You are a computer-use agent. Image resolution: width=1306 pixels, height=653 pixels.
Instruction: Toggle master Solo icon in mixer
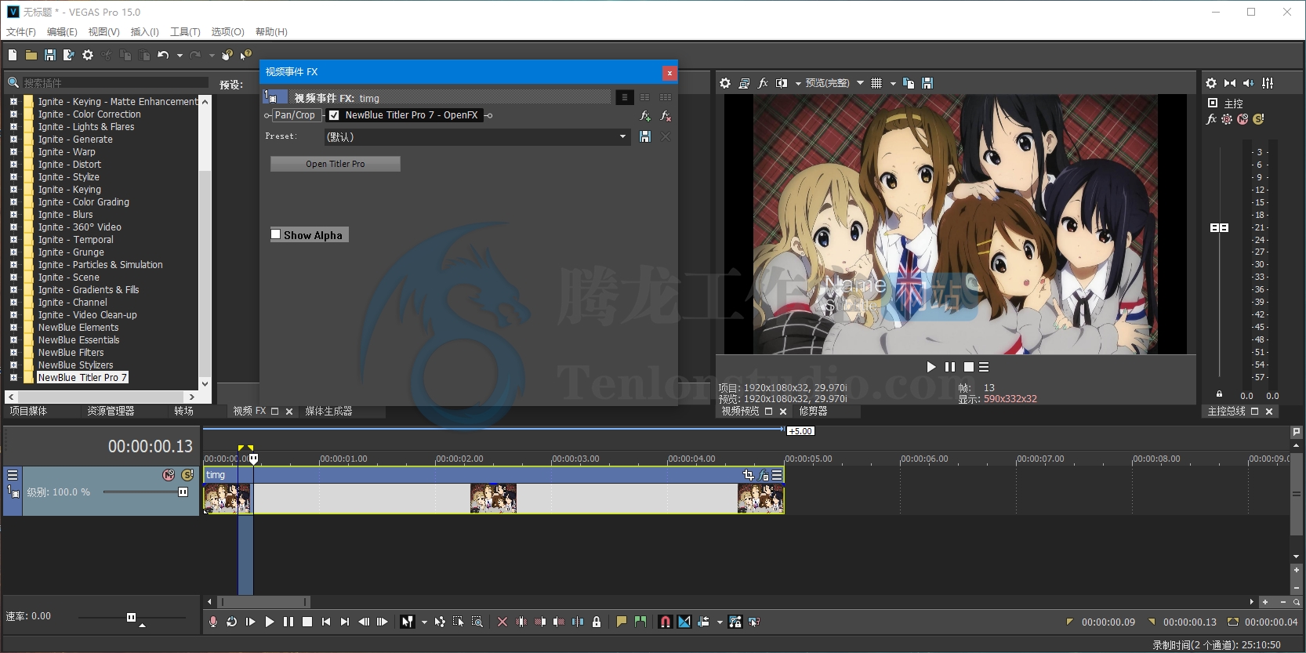pyautogui.click(x=1259, y=119)
